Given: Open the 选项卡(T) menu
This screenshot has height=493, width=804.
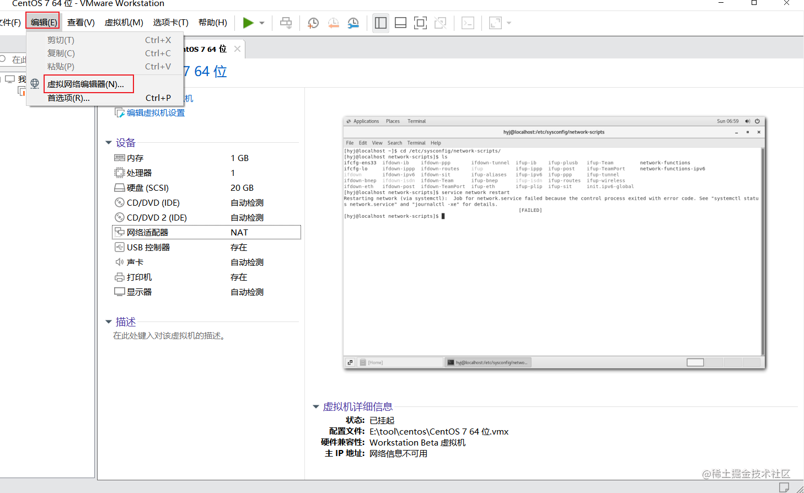Looking at the screenshot, I should [x=171, y=23].
